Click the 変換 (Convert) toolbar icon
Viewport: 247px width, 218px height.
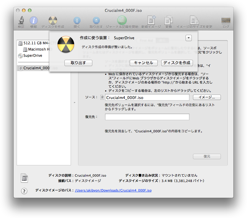[169, 20]
